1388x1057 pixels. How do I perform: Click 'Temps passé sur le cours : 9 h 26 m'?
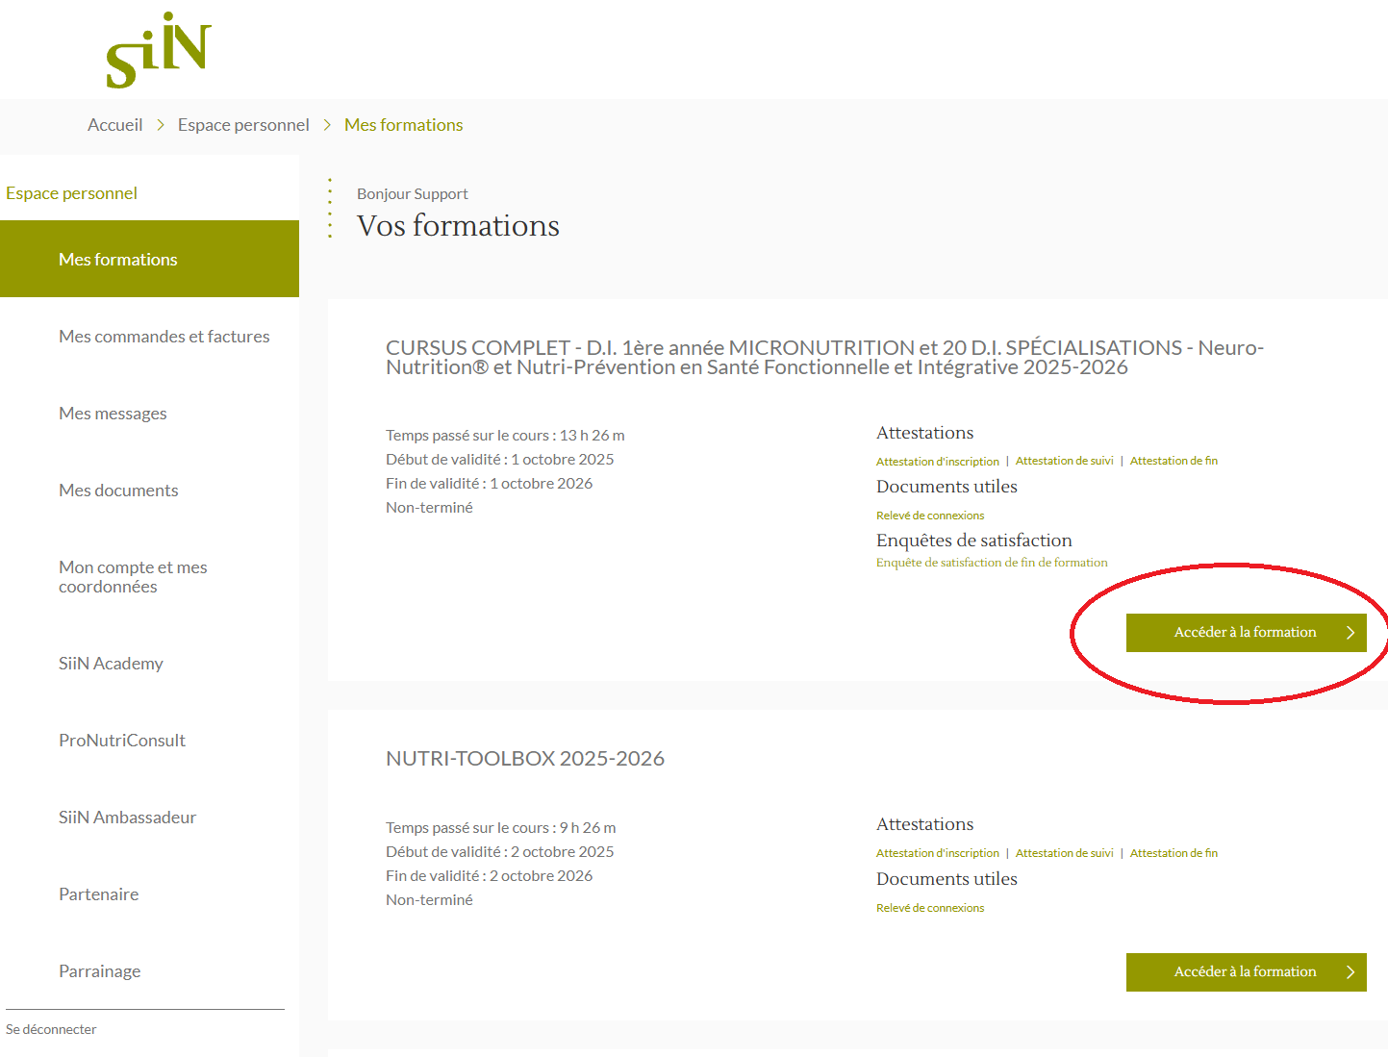tap(500, 828)
